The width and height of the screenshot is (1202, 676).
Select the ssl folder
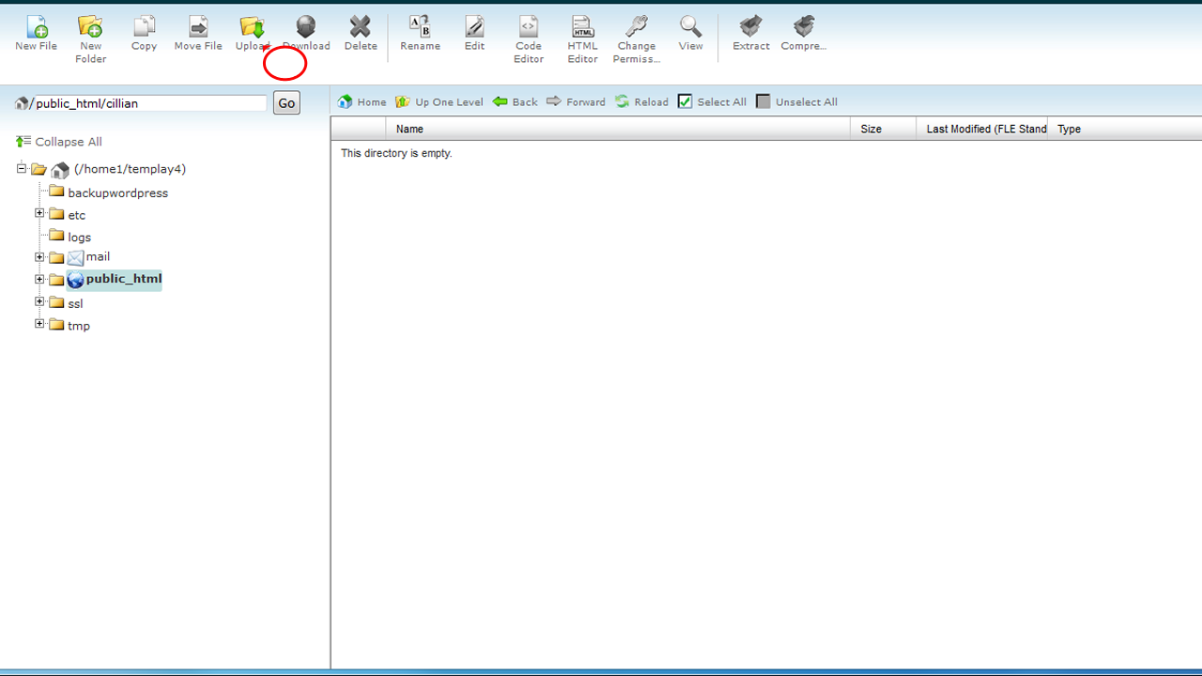75,303
